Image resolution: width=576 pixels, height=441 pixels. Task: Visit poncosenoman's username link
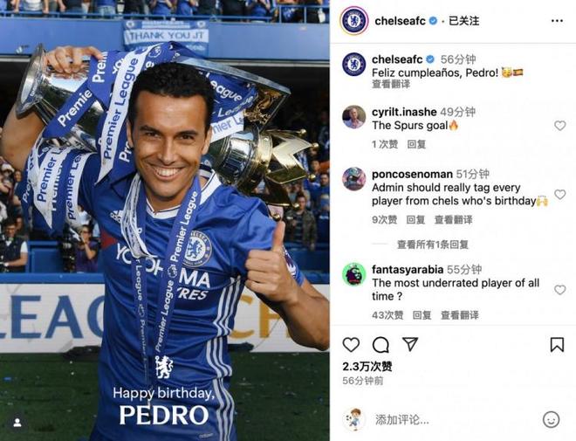[412, 174]
